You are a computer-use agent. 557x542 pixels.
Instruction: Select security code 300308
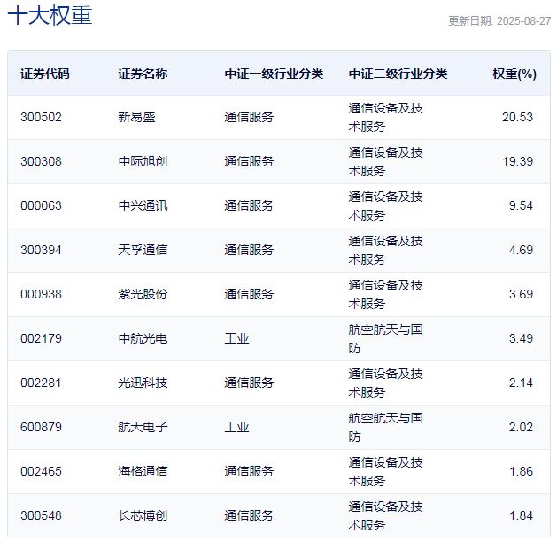tap(42, 161)
